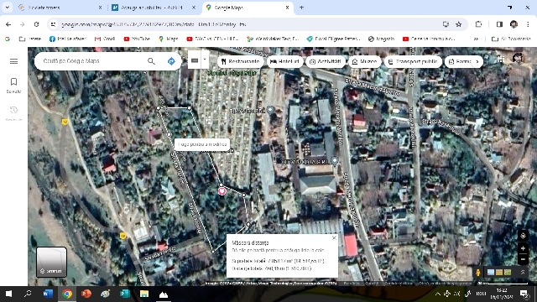
Task: Open the Facebook bookmark
Action: click(68, 39)
